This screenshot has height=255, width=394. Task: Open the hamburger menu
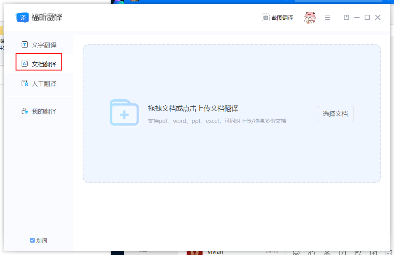328,17
